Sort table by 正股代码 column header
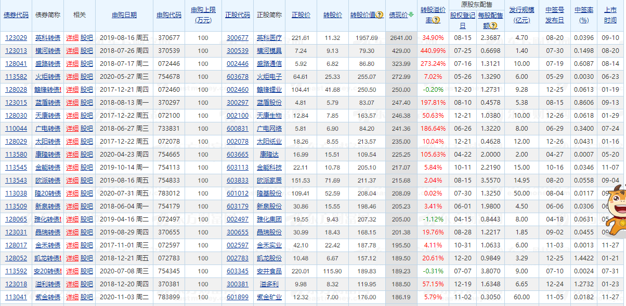Image resolution: width=626 pixels, height=306 pixels. pyautogui.click(x=237, y=15)
